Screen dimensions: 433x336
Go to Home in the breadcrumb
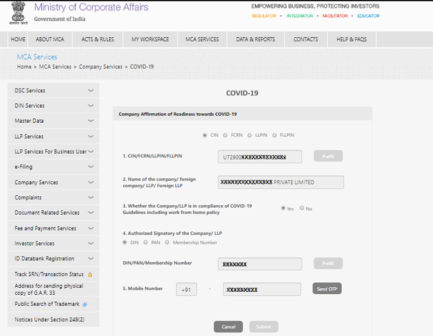pyautogui.click(x=24, y=67)
